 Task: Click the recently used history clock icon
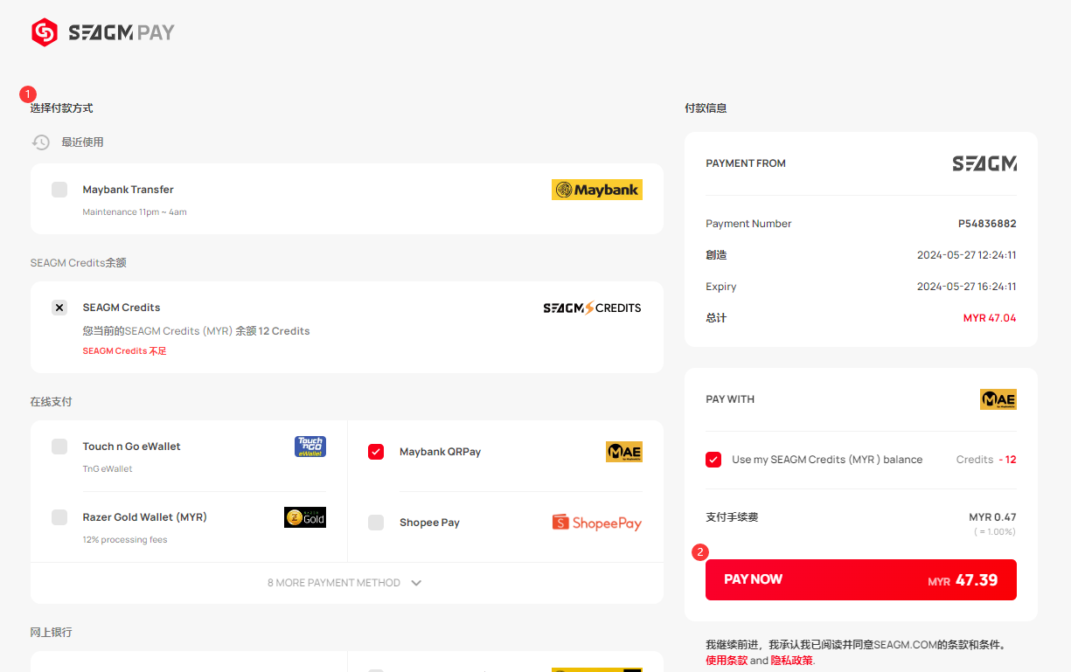41,142
